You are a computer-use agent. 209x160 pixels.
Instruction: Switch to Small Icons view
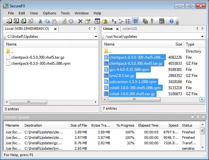pos(121,21)
